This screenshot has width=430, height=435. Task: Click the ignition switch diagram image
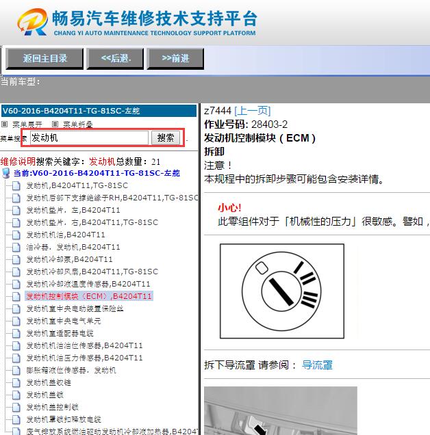(282, 291)
